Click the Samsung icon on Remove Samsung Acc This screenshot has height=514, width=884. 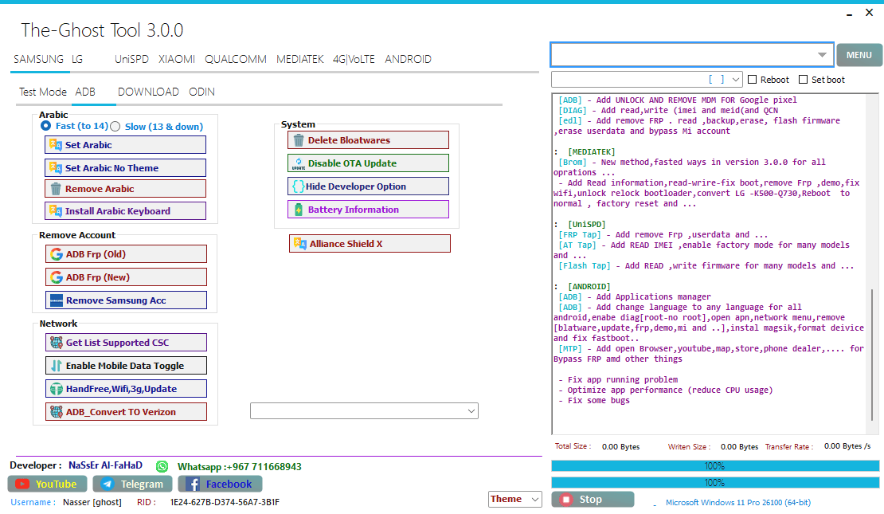[57, 300]
